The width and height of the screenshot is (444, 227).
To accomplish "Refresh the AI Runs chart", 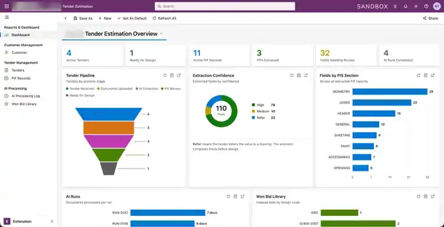I will tap(228, 197).
